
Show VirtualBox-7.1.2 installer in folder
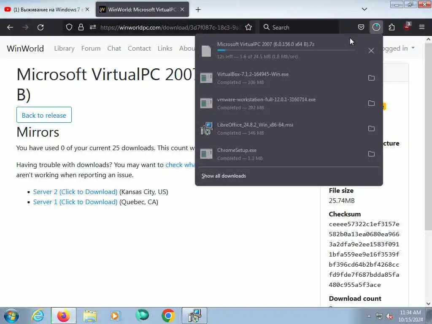click(371, 78)
